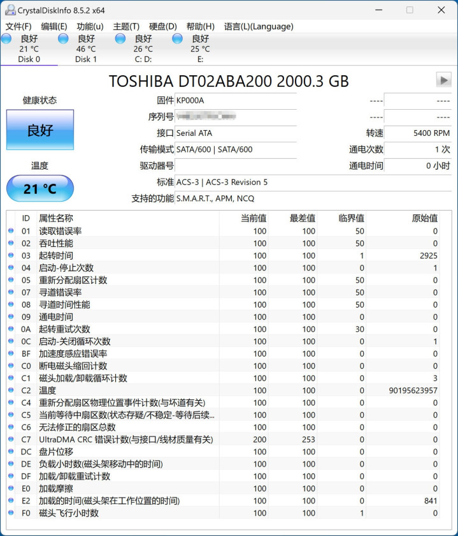Click the 最差值 column header
The height and width of the screenshot is (536, 458).
click(x=303, y=218)
